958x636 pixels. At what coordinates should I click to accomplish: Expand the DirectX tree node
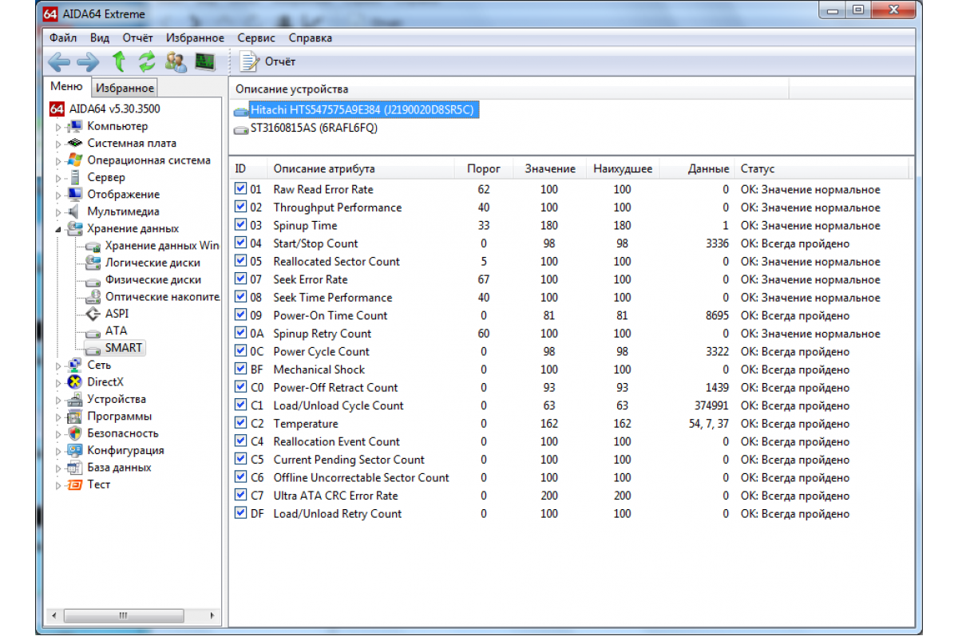click(57, 382)
